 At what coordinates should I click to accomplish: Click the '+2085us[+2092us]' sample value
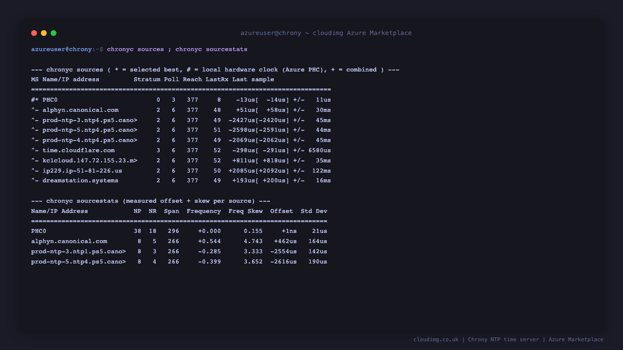(x=259, y=171)
